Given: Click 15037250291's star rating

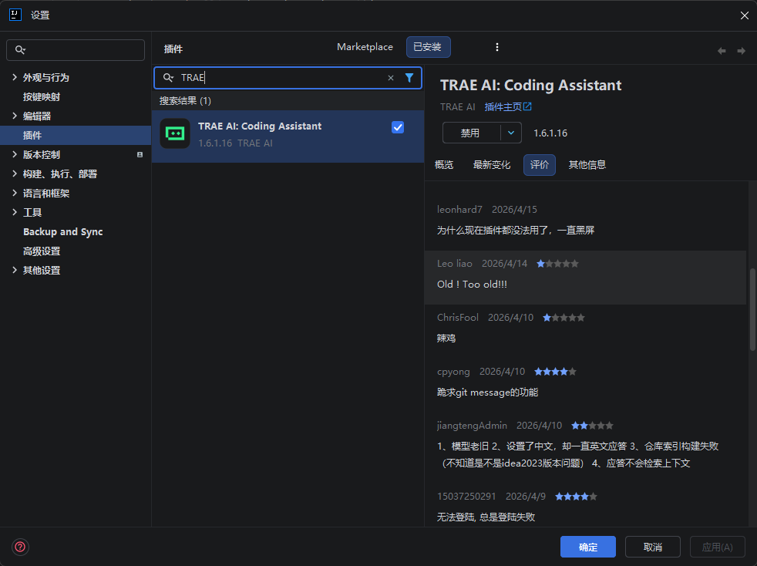Looking at the screenshot, I should coord(576,497).
